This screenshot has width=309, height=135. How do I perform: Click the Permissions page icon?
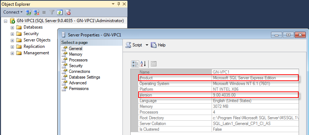tap(64, 89)
